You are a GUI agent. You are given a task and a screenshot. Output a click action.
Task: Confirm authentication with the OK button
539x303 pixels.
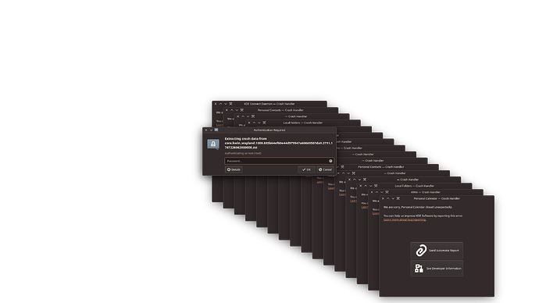[306, 169]
